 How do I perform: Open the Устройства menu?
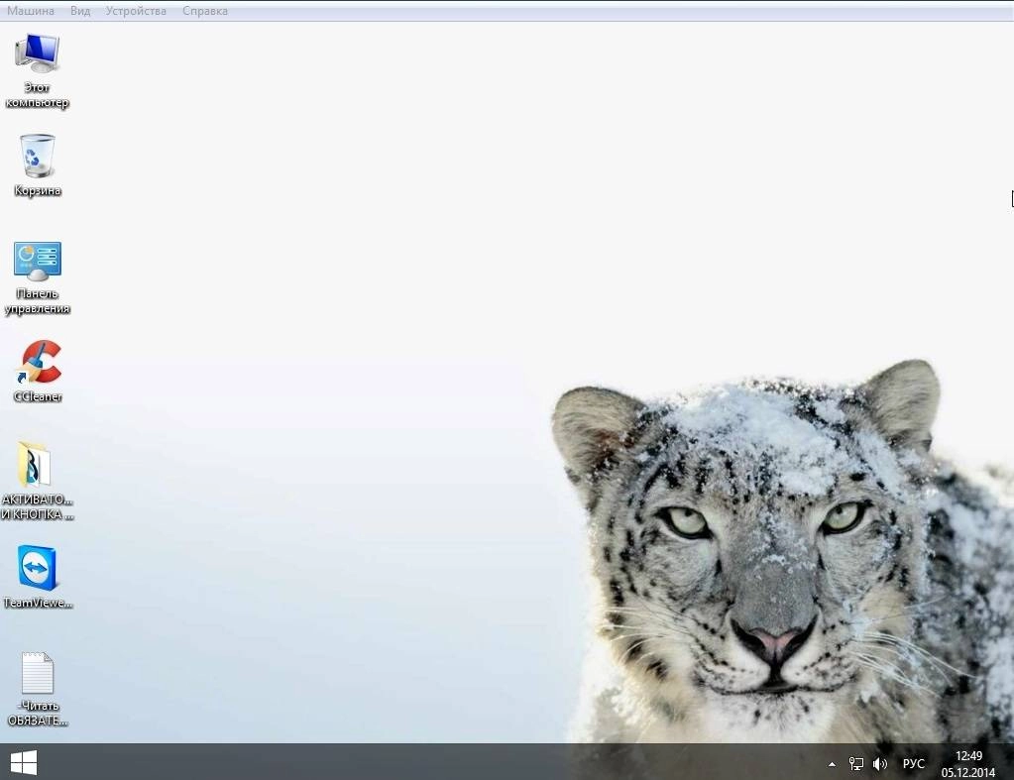coord(136,11)
